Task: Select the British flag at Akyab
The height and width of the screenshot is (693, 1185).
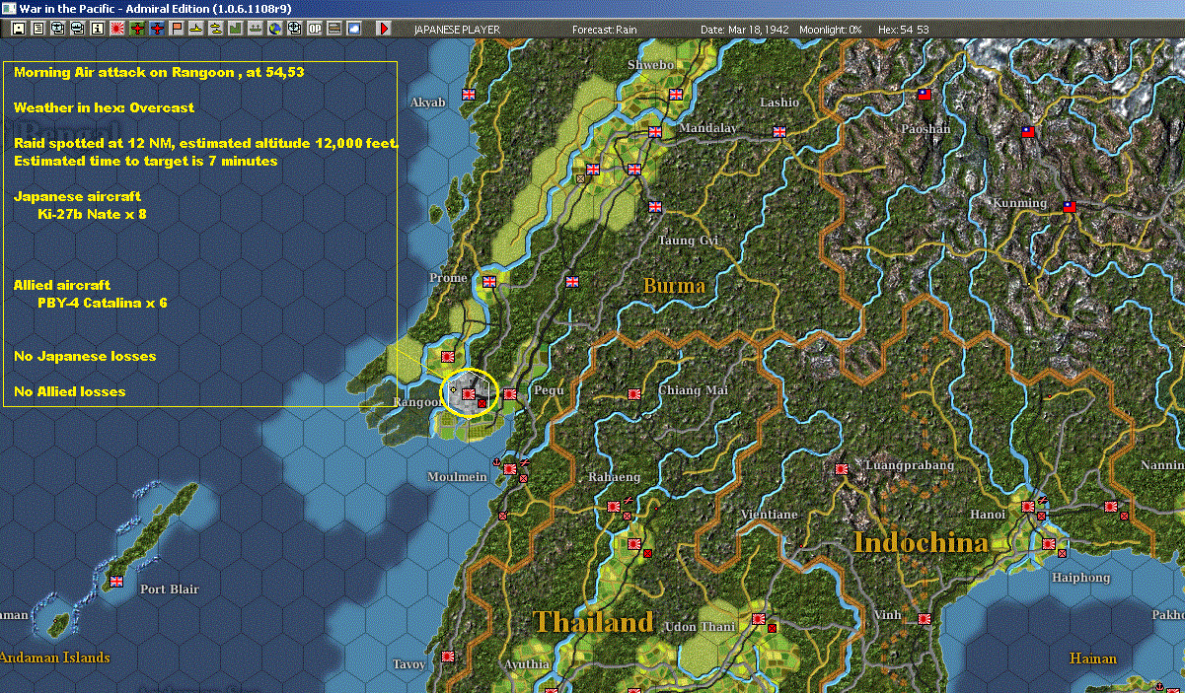Action: coord(469,95)
